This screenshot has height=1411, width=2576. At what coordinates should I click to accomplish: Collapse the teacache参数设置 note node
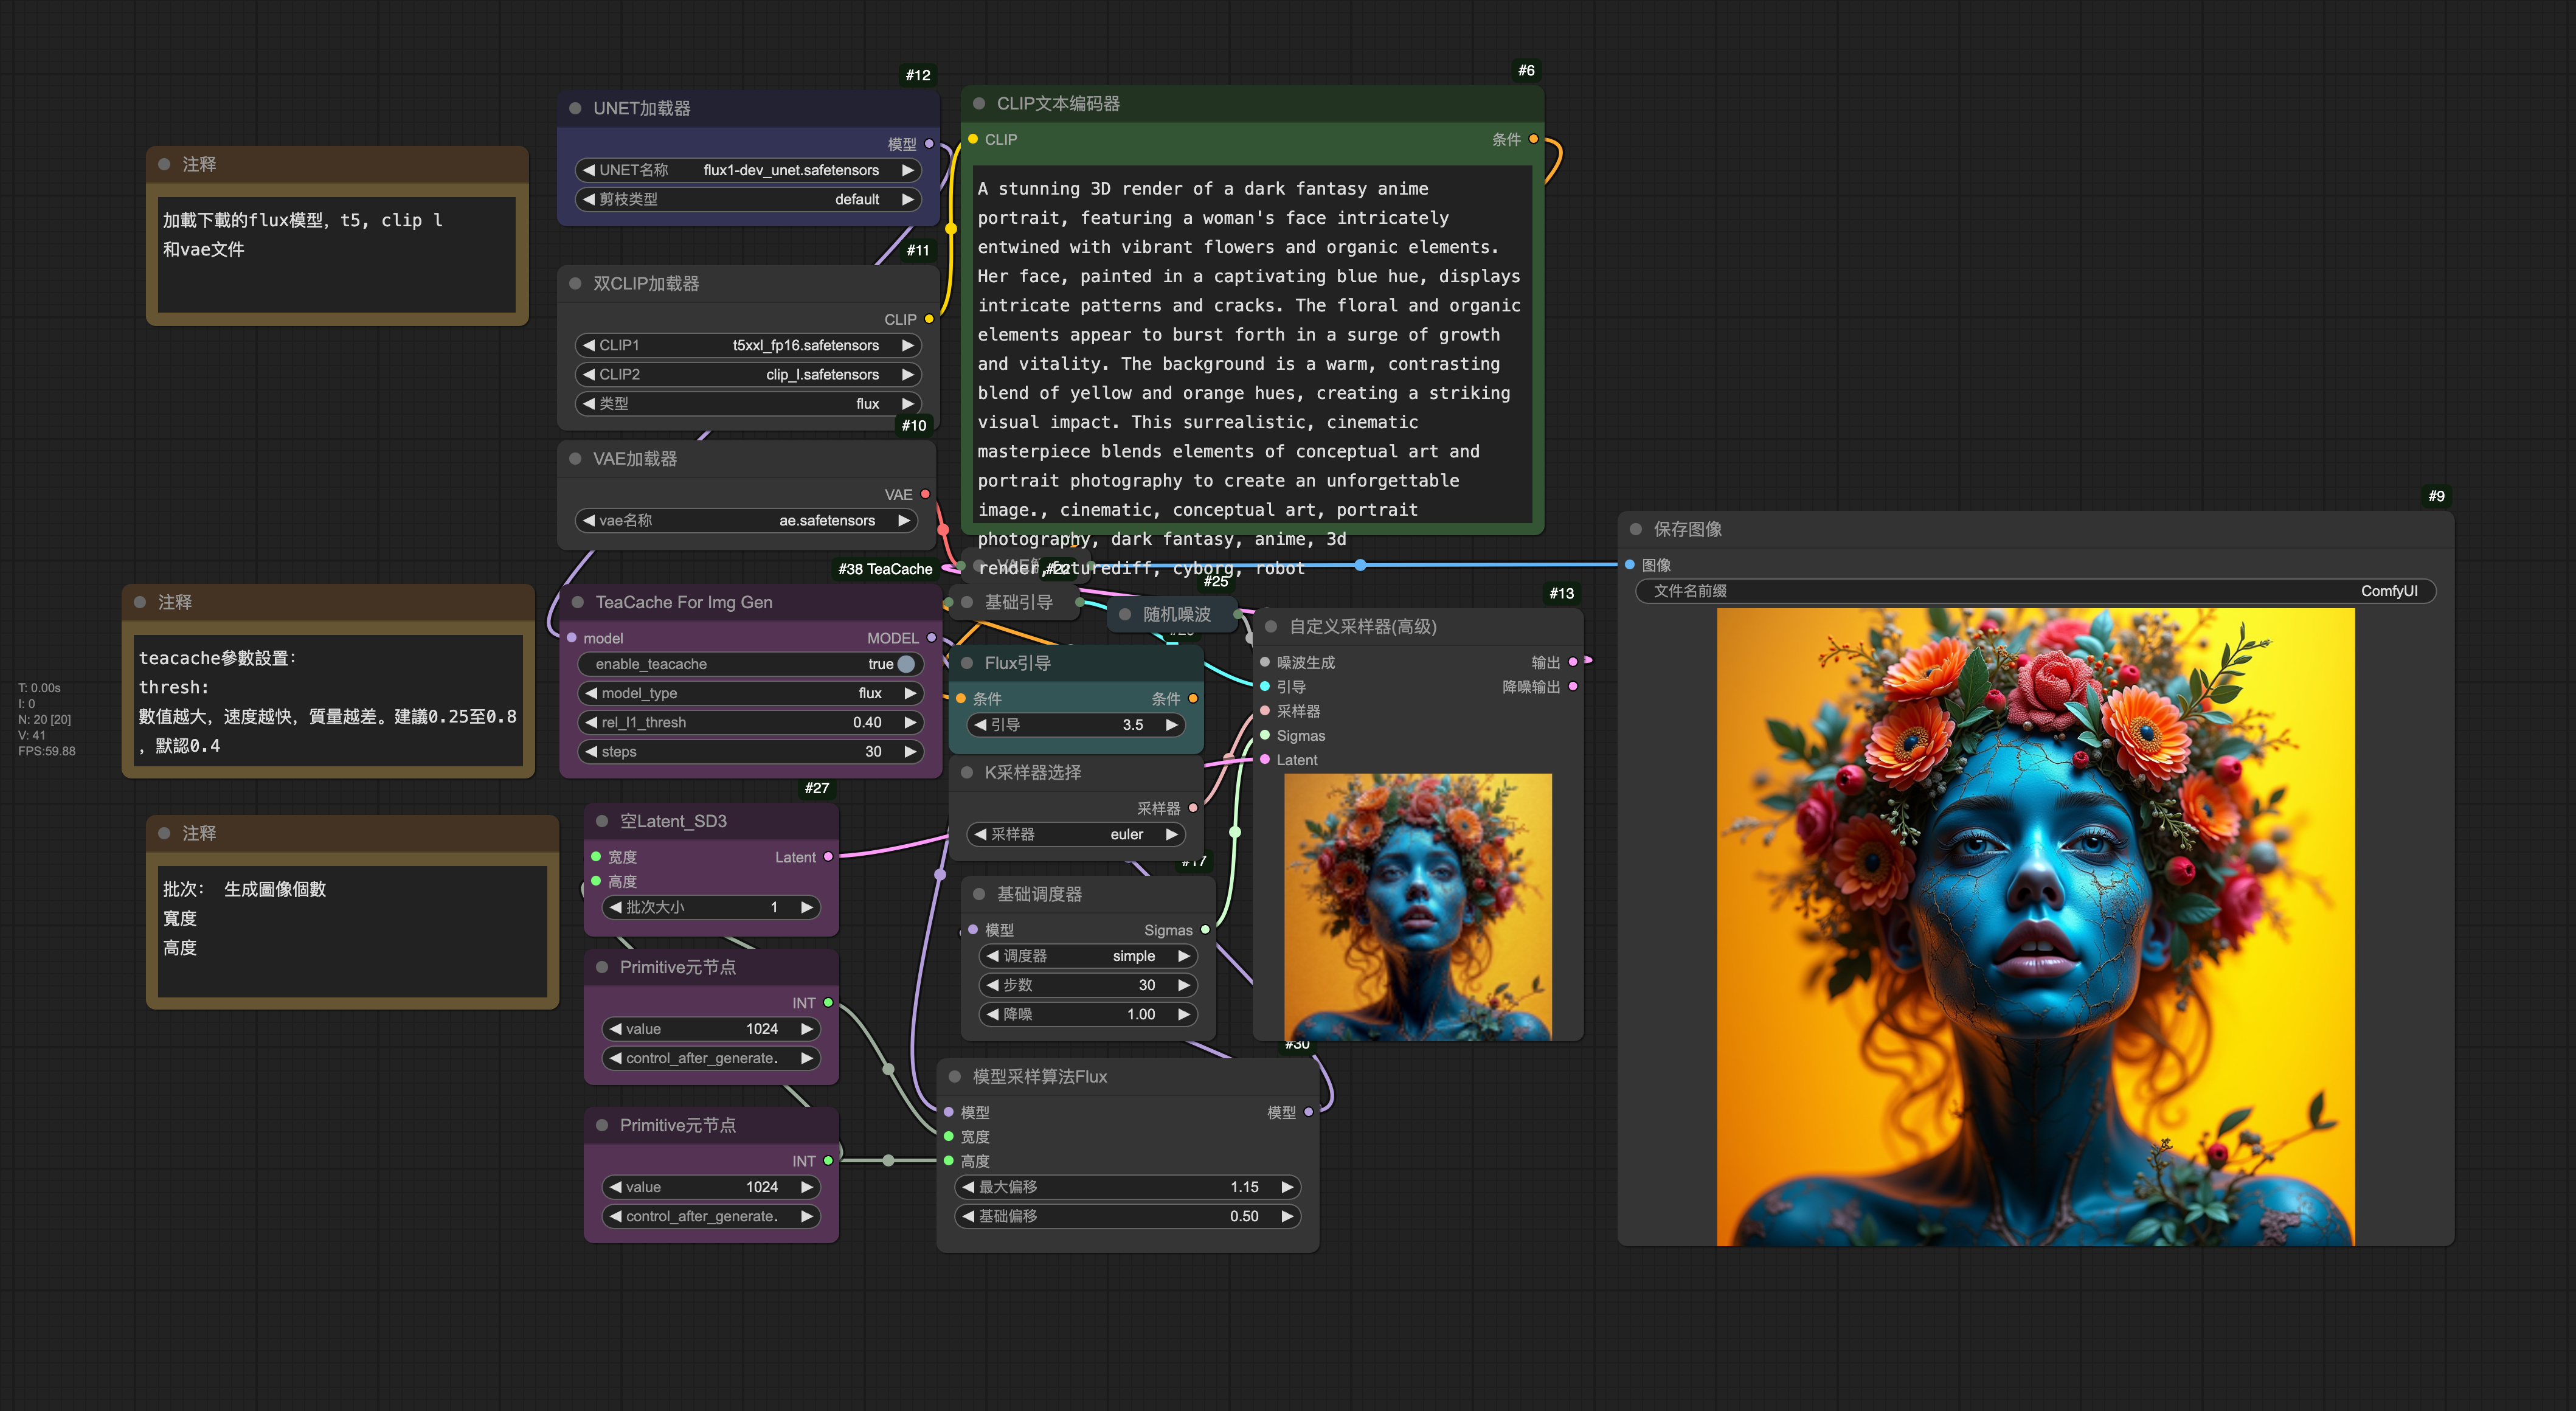coord(139,602)
